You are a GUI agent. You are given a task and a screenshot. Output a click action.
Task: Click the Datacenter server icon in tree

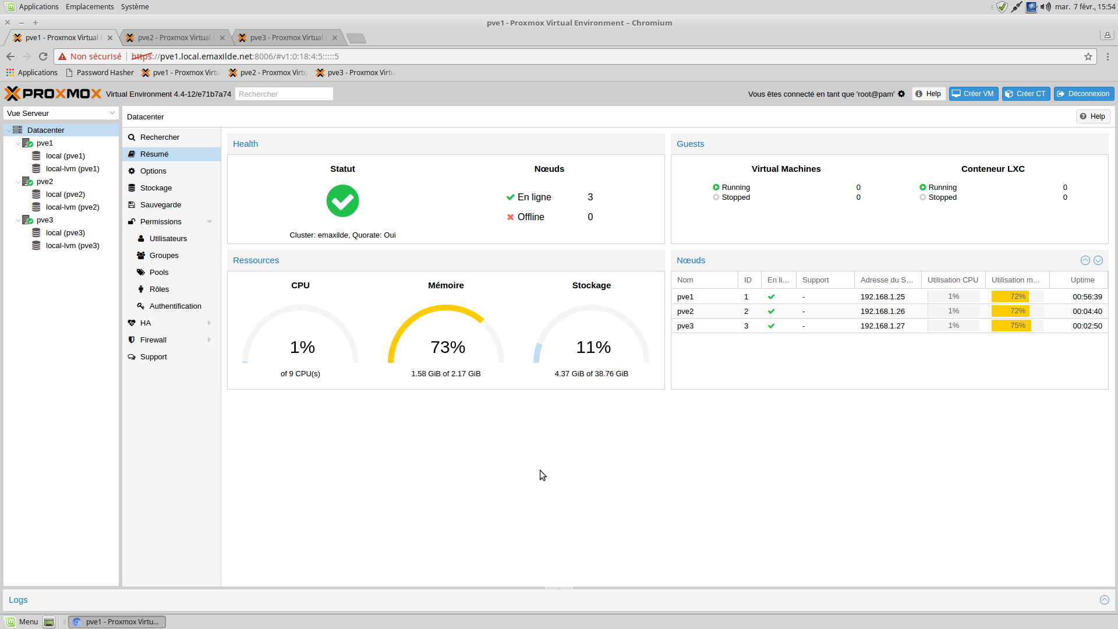[17, 130]
